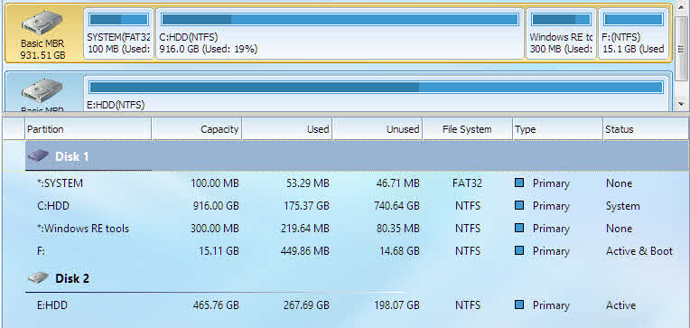
Task: Sort by the Type column header
Action: (557, 129)
